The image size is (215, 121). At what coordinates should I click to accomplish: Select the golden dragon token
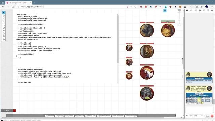[168, 30]
